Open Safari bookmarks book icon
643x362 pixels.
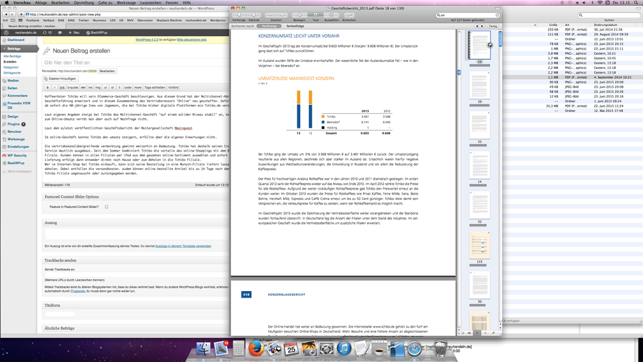13,20
